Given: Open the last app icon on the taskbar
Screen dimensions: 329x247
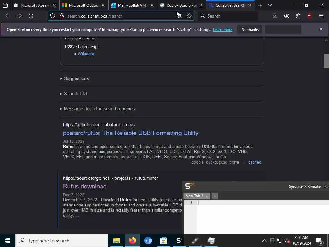Looking at the screenshot, I should pos(211,241).
